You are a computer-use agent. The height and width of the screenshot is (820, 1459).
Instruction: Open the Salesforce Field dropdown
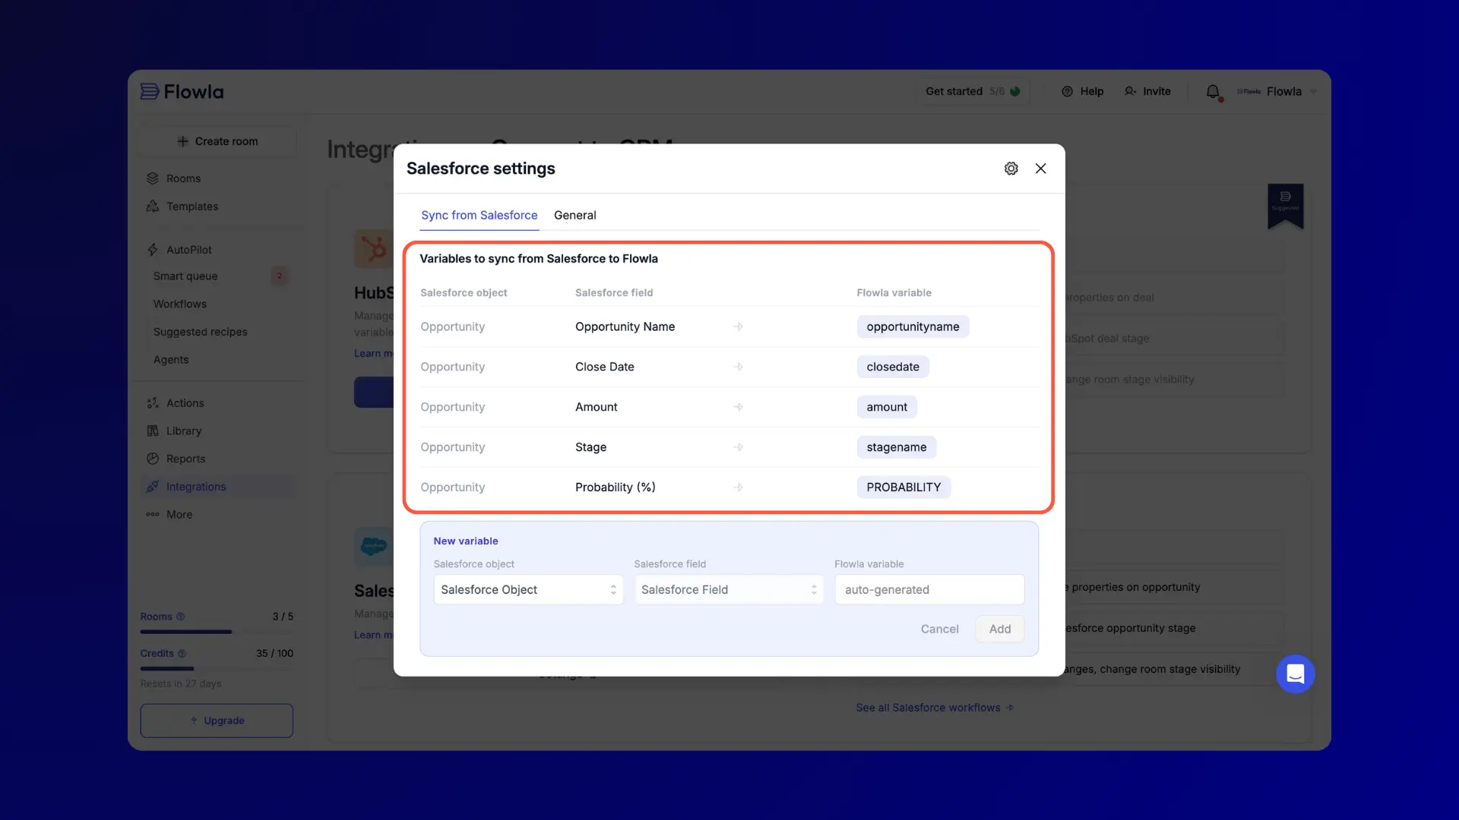(728, 589)
